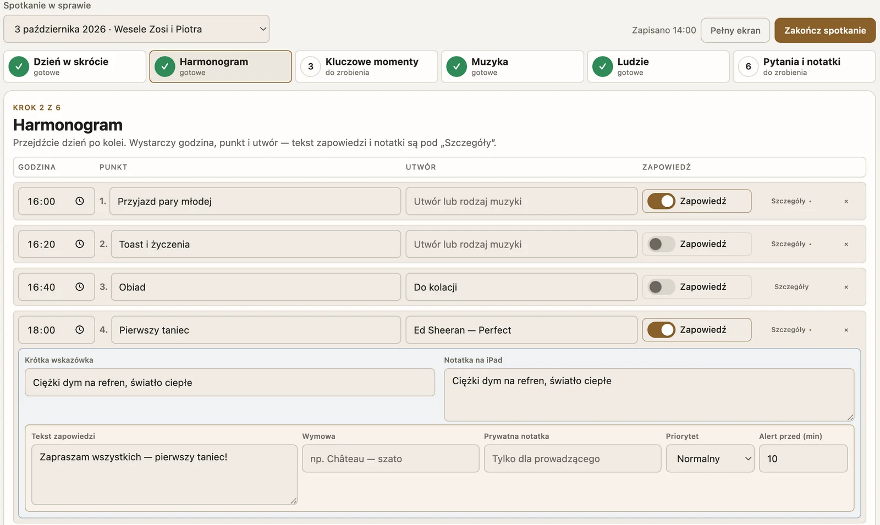Edit the Krótka wskazówka field
The width and height of the screenshot is (880, 525).
[230, 383]
